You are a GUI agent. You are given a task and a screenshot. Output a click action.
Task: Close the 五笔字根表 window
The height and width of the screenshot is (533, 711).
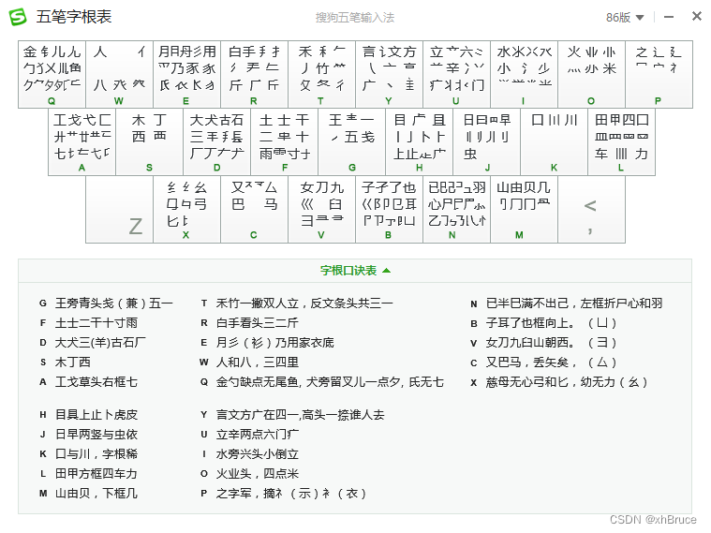(697, 16)
